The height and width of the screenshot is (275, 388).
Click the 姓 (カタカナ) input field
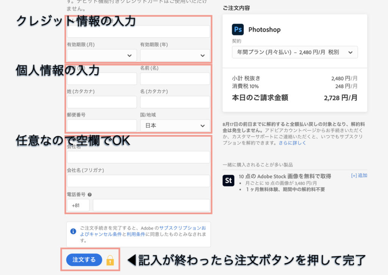[x=102, y=102]
